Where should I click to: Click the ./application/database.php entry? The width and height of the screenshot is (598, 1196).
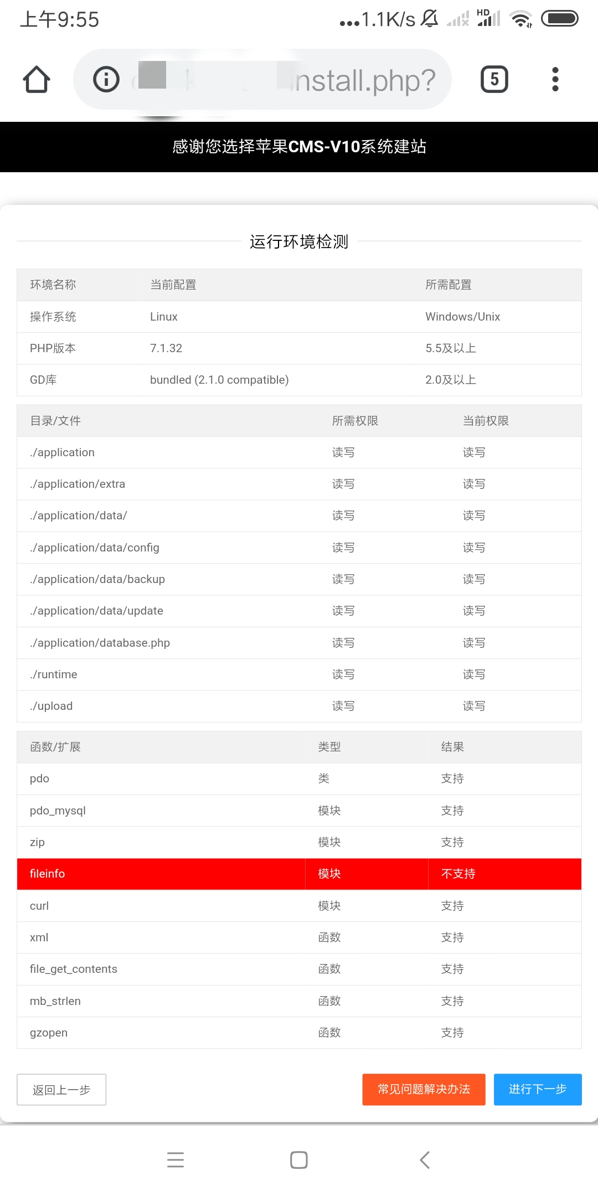(x=100, y=643)
